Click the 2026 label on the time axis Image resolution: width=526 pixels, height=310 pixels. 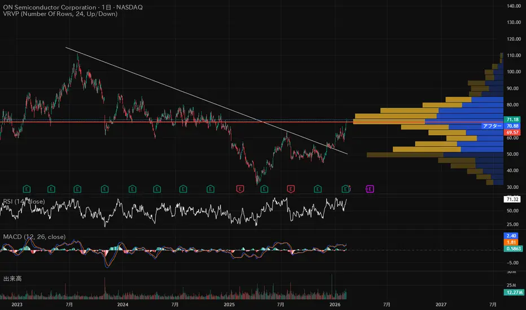(x=335, y=304)
